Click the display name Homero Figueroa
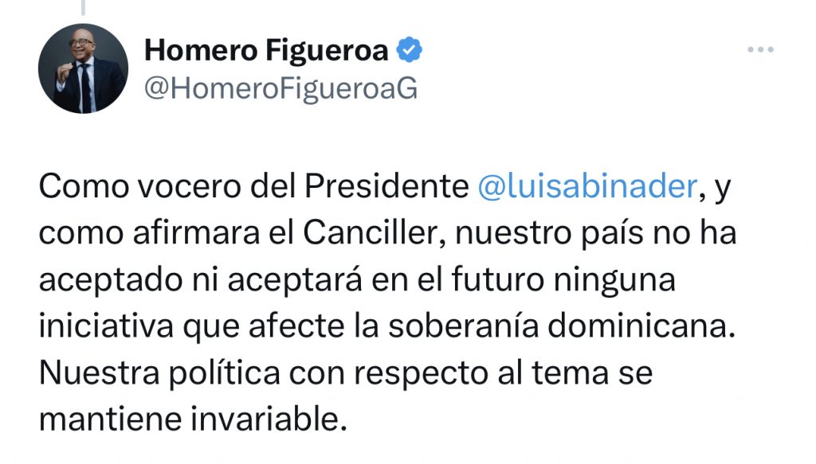 pos(266,50)
